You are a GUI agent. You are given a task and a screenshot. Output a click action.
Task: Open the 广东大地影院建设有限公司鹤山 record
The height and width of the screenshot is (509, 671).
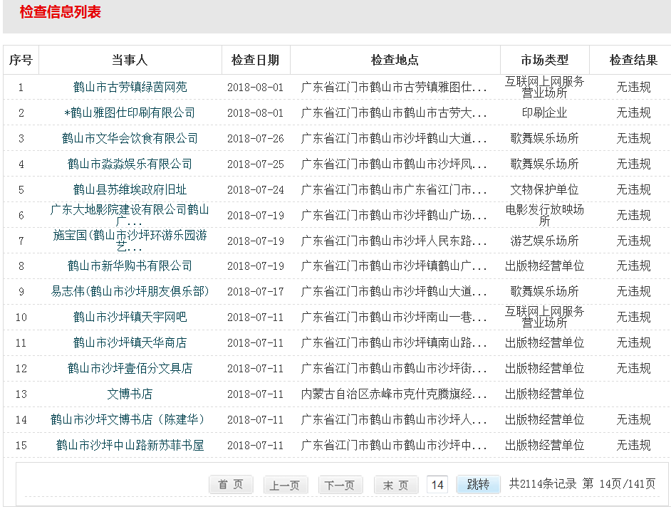point(130,210)
